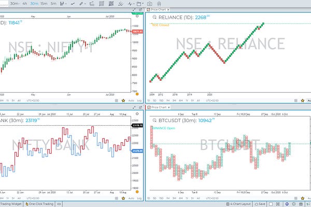Open the calendar icon on BTCUSDT chart footer

tap(296, 198)
